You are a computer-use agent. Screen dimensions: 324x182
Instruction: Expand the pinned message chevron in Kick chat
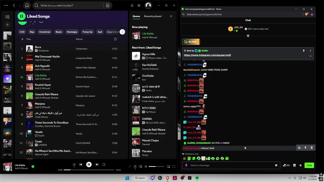tap(310, 56)
